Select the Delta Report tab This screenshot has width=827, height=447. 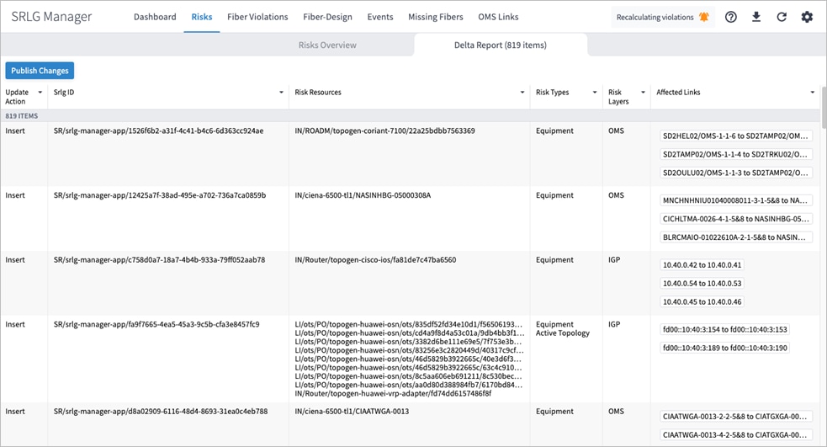[x=501, y=45]
